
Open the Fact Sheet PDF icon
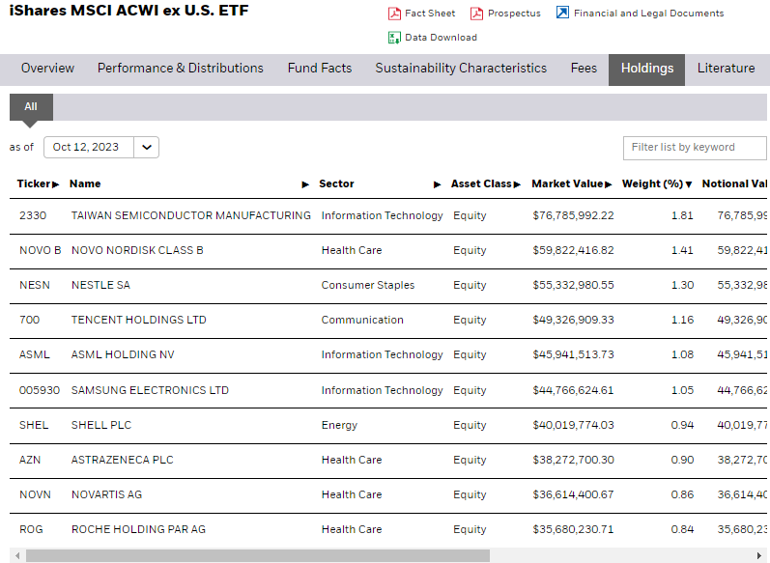394,14
